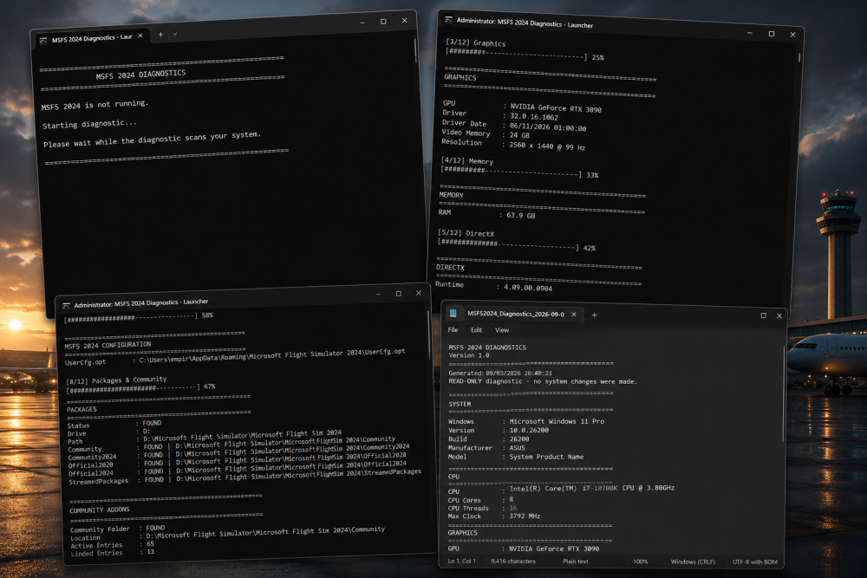Click "Please wait while the diagnostic scans" line
Image resolution: width=867 pixels, height=578 pixels.
[152, 140]
